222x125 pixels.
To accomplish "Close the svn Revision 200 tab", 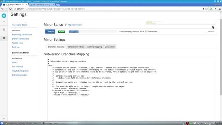I will pyautogui.click(x=53, y=5).
